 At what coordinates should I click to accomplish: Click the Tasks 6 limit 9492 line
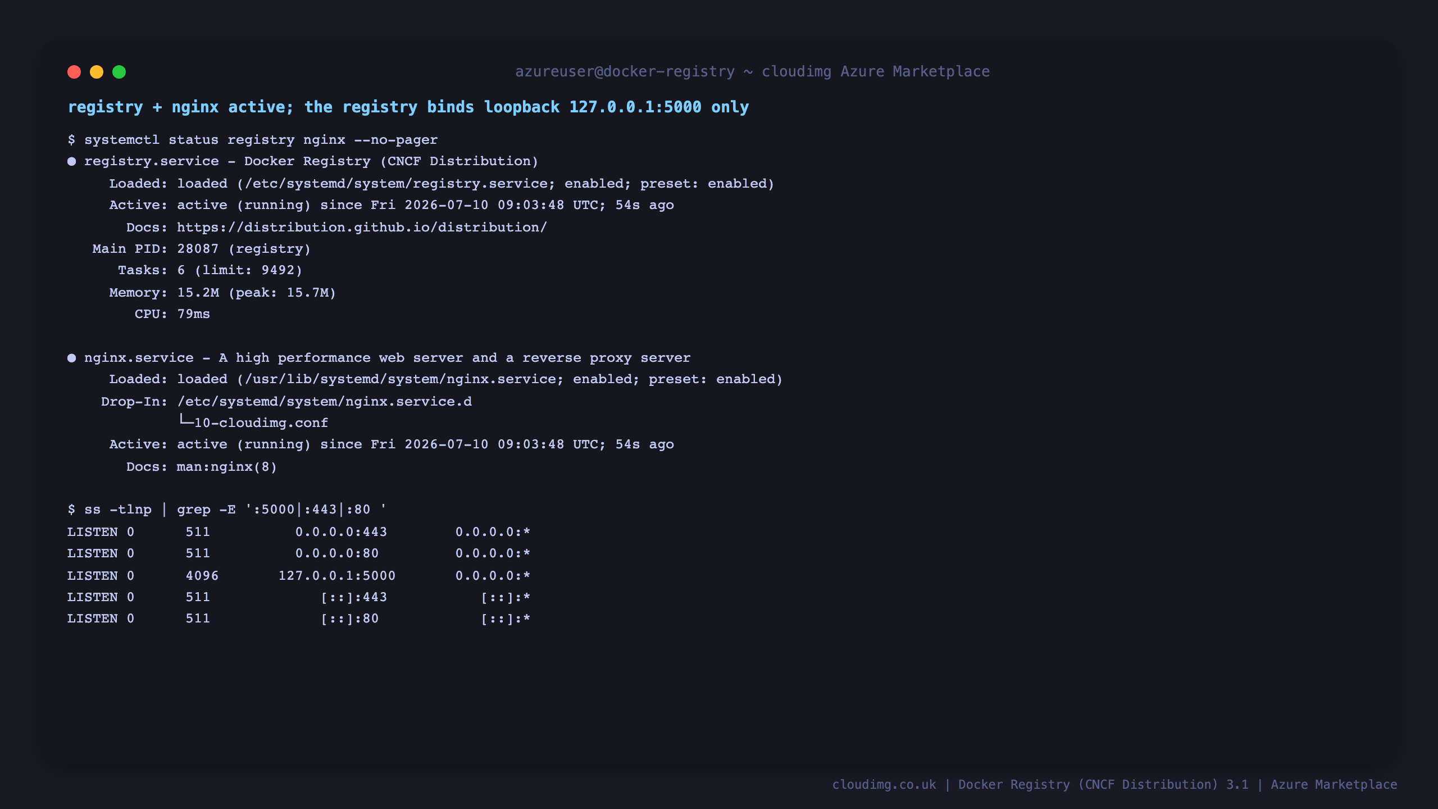click(210, 271)
